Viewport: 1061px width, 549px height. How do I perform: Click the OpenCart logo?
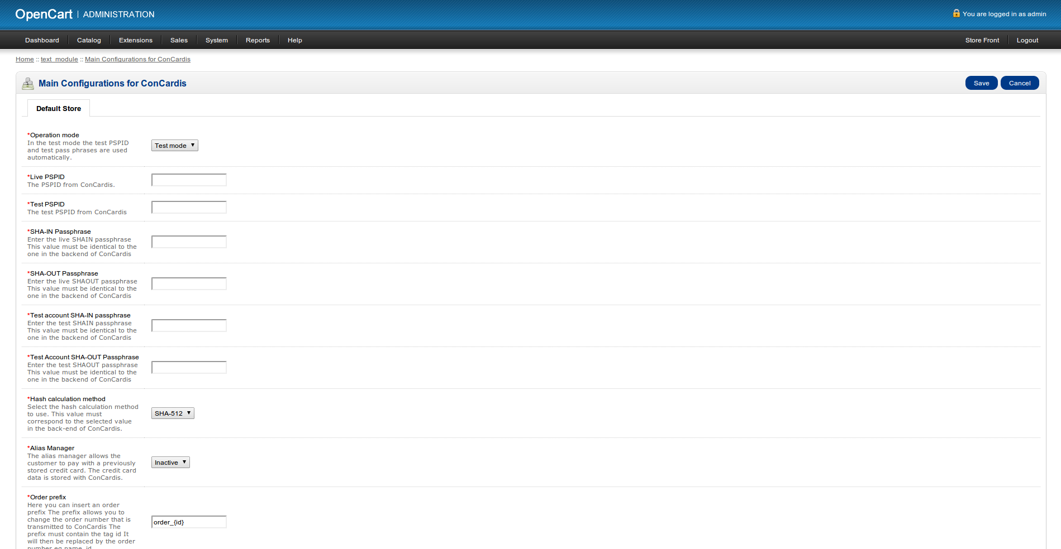coord(44,15)
